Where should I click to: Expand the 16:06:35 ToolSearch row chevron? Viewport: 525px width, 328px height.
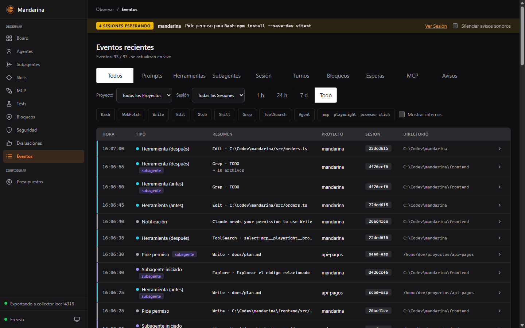[x=499, y=238]
